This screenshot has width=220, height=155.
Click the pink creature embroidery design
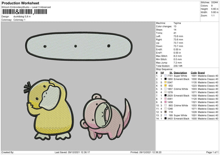coord(106,117)
